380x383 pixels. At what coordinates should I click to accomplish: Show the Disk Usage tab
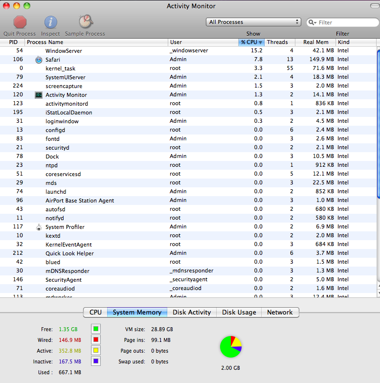239,312
